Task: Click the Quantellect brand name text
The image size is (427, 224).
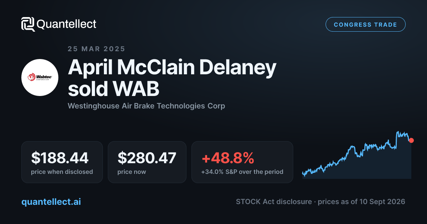Action: (67, 24)
